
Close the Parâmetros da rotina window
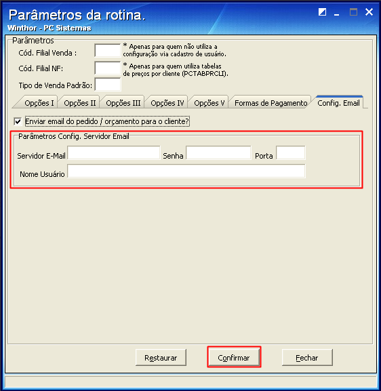click(369, 12)
